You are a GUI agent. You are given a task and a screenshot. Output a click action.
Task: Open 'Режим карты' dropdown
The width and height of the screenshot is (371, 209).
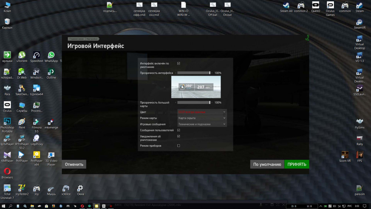point(202,118)
